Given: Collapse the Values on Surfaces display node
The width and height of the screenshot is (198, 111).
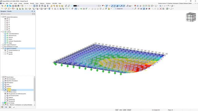Looking at the screenshot, I should point(1,90).
